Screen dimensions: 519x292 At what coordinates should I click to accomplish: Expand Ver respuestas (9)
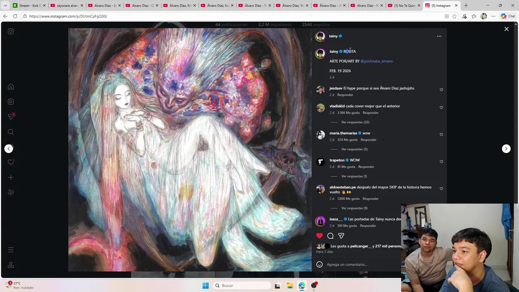point(354,208)
